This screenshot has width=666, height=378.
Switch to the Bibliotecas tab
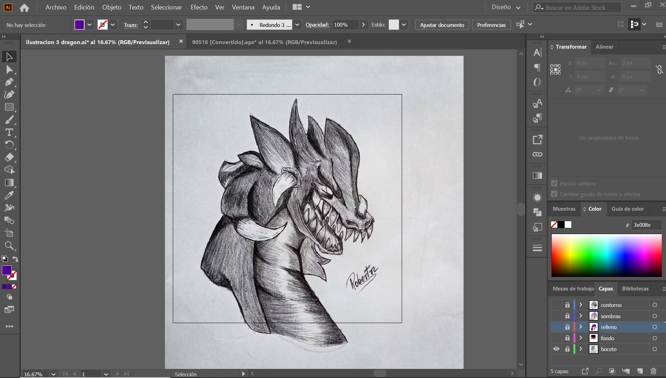pos(636,289)
